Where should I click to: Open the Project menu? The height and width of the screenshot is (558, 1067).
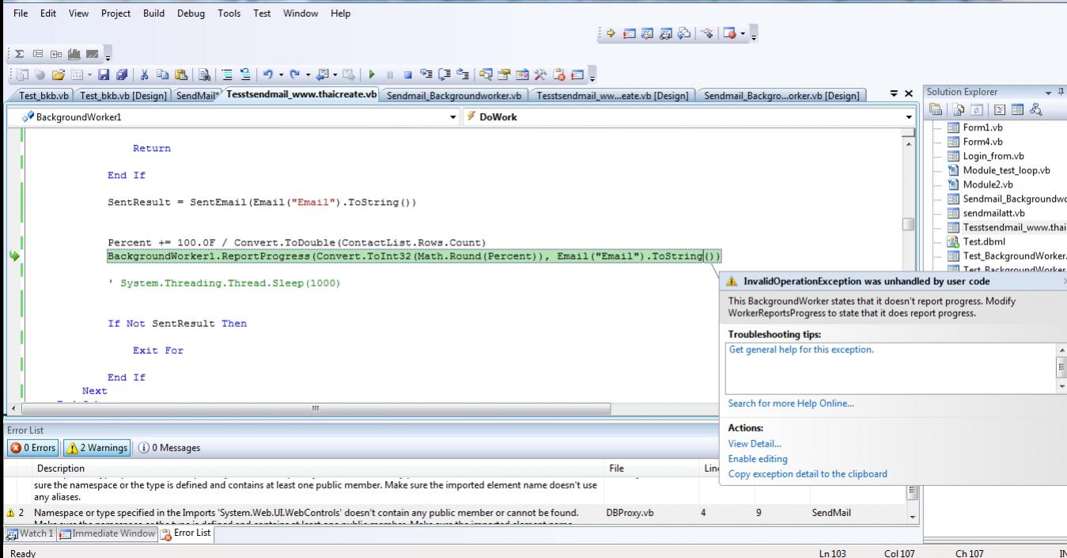[115, 13]
